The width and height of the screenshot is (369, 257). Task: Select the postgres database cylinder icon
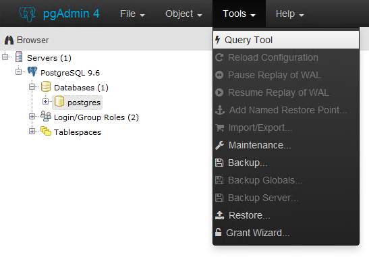[x=59, y=101]
